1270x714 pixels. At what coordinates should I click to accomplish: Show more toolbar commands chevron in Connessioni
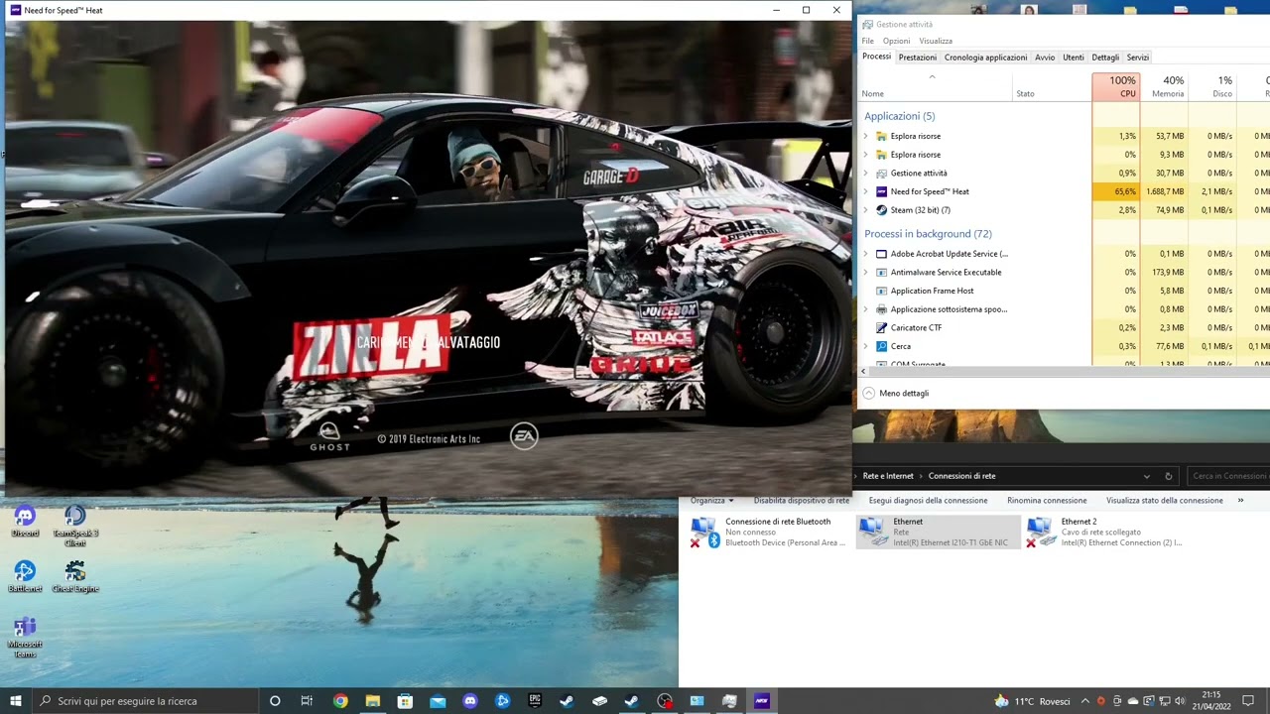(1241, 501)
